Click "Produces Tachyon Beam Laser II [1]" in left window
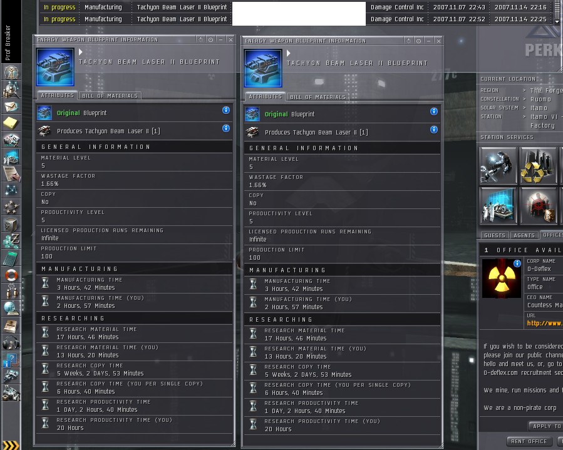Image resolution: width=563 pixels, height=450 pixels. click(x=108, y=131)
